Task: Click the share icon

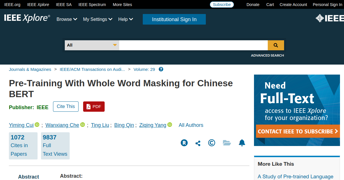Action: [198, 143]
